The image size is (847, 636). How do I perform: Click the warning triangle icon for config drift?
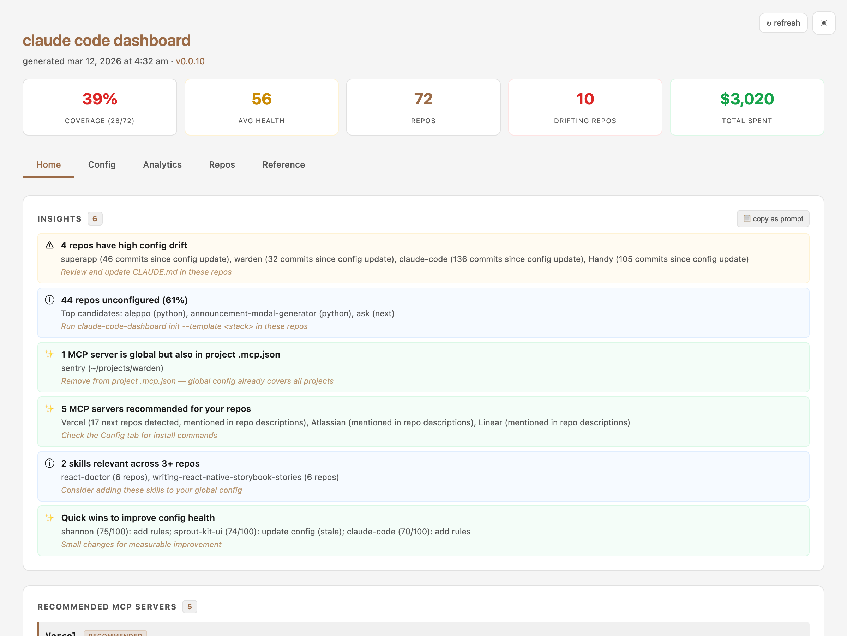[x=49, y=245]
